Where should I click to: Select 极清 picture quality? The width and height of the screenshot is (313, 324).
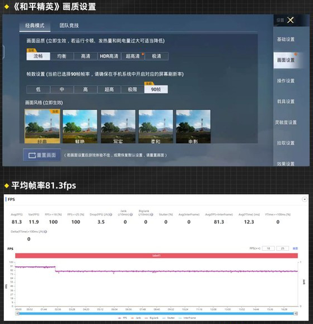157,56
